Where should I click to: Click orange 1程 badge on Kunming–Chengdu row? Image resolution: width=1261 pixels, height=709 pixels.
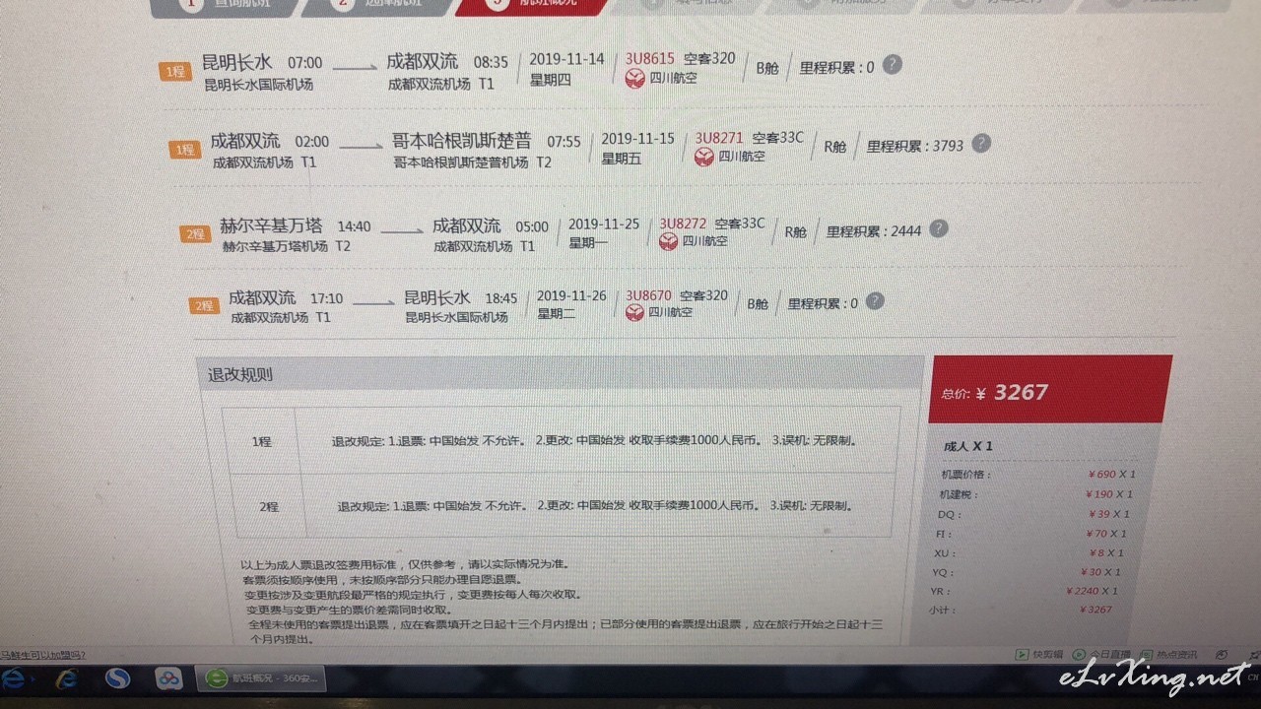coord(174,71)
